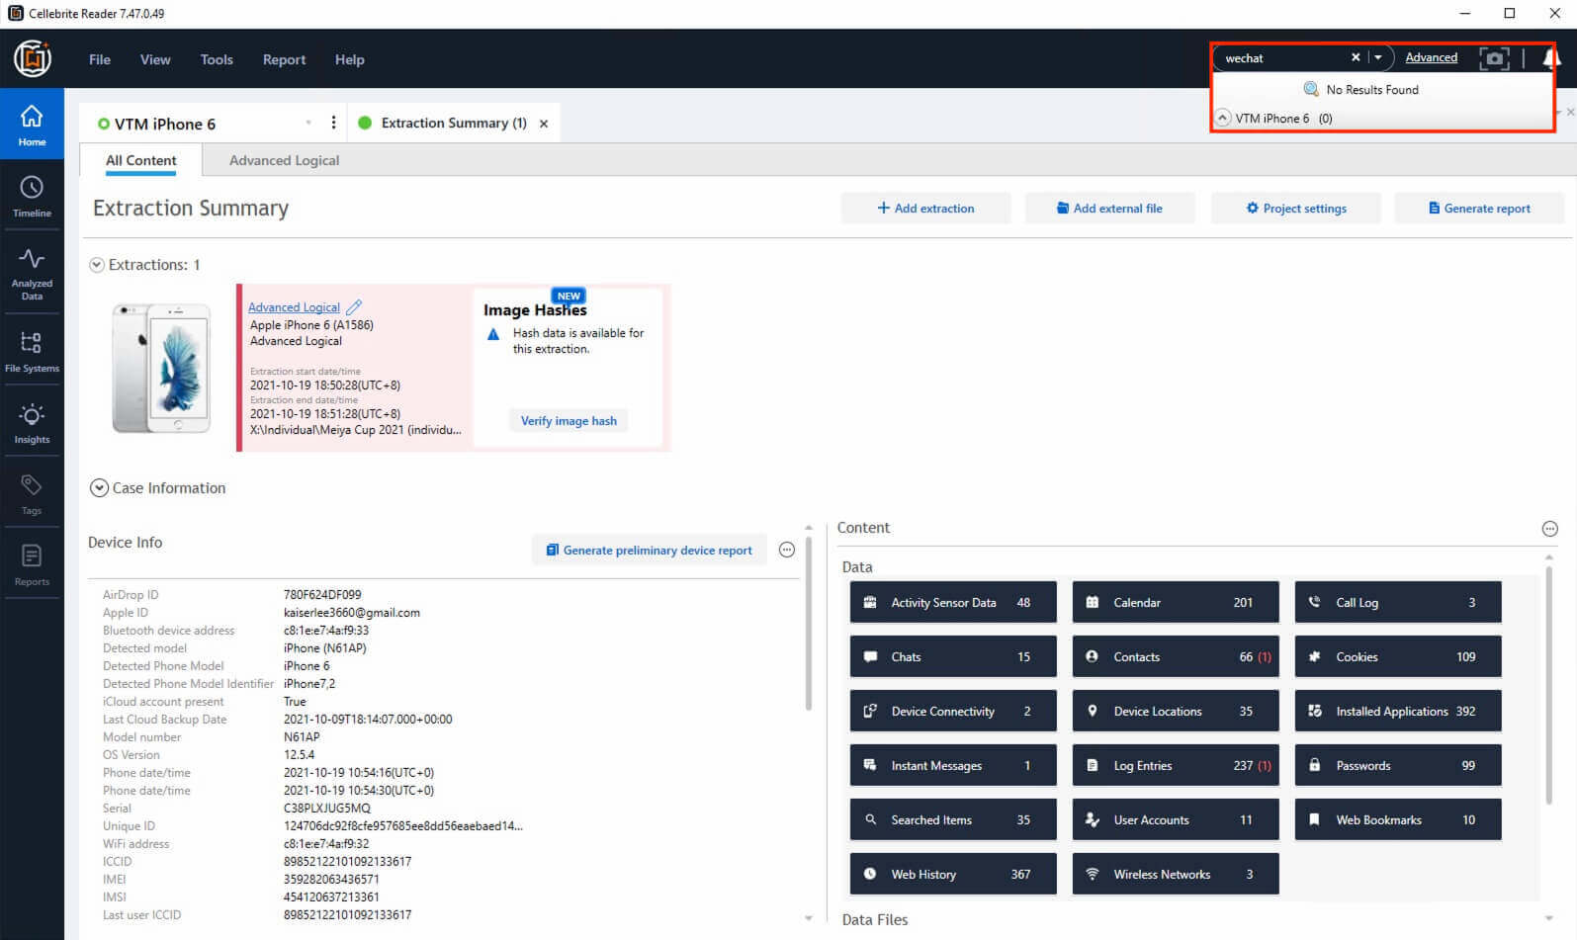
Task: Open the Tags sidebar view
Action: 32,494
